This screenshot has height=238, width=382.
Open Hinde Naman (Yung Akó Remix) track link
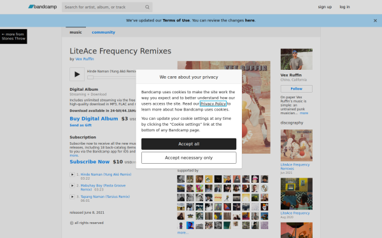point(106,175)
